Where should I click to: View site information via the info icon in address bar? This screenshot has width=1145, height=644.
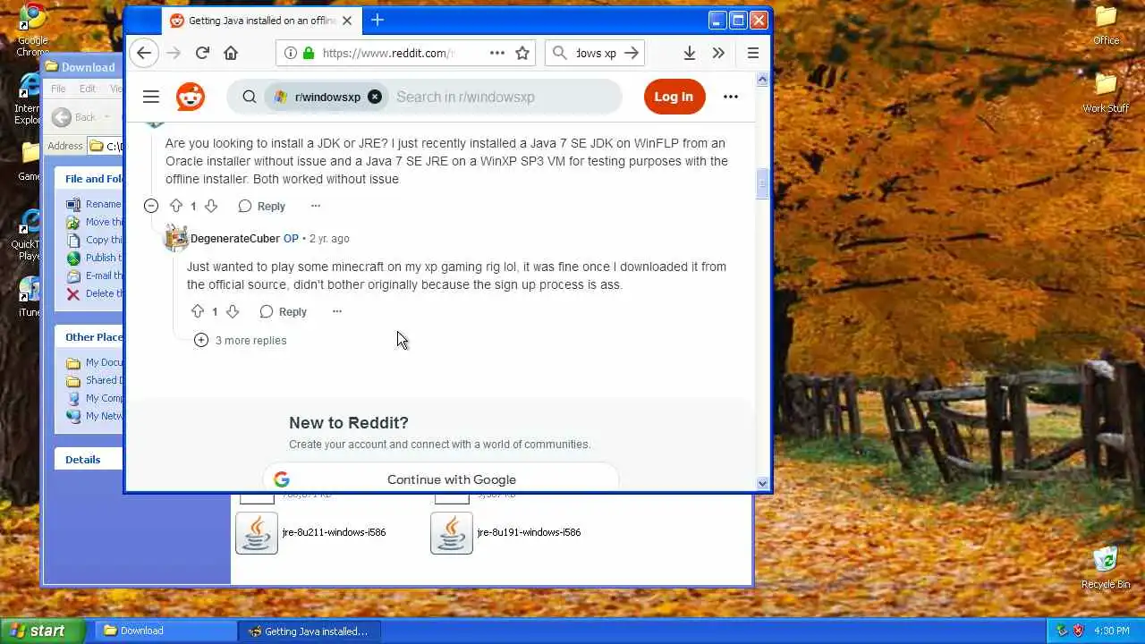tap(291, 53)
